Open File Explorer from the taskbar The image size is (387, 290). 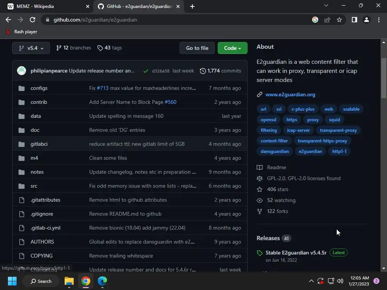click(69, 281)
